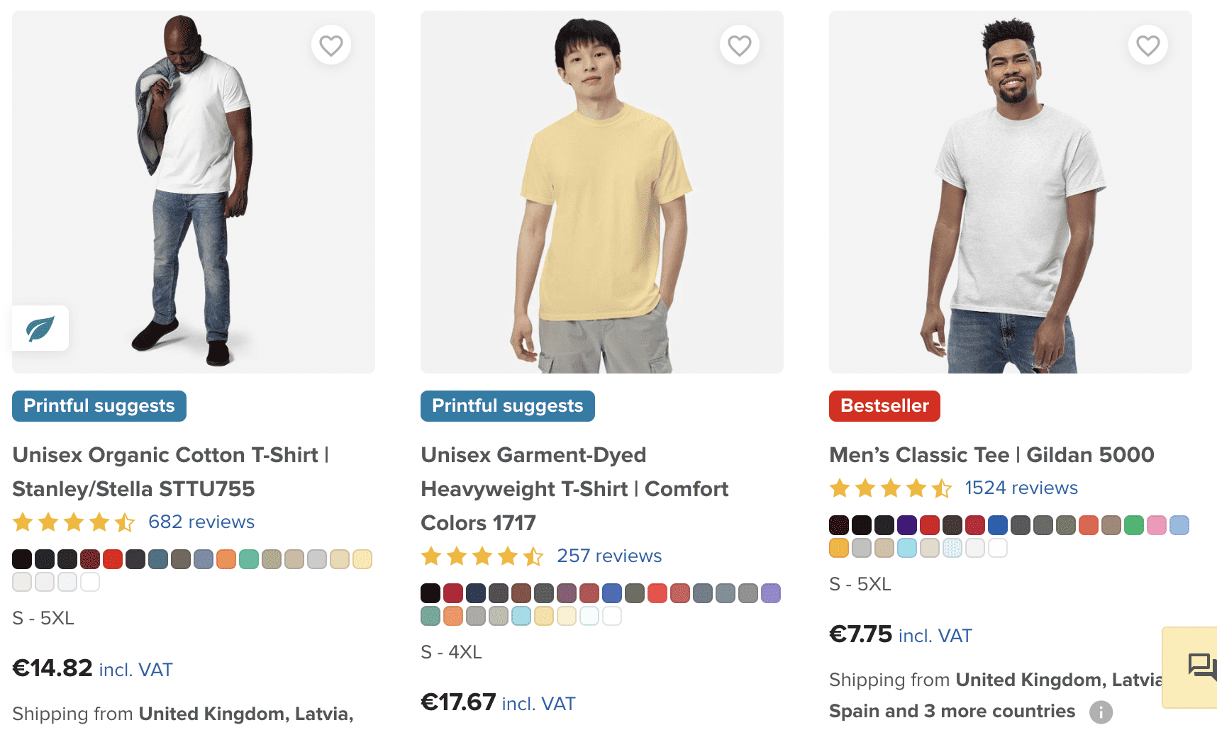The image size is (1217, 730).
Task: Click the 257 reviews link
Action: [x=608, y=556]
